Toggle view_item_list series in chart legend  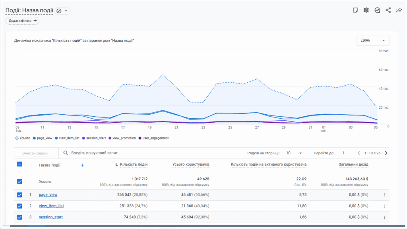67,138
